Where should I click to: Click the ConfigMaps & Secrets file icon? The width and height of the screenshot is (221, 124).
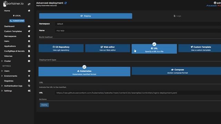(x=29, y=51)
